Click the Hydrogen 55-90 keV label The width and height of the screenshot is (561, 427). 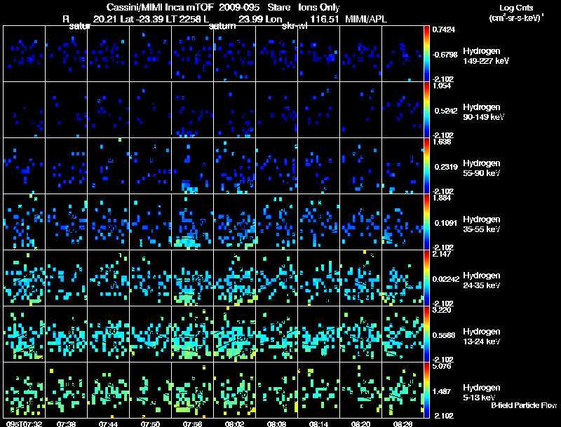480,168
